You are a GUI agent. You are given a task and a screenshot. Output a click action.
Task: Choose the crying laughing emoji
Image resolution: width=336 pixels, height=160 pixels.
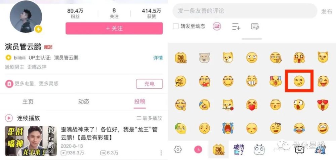click(x=299, y=128)
